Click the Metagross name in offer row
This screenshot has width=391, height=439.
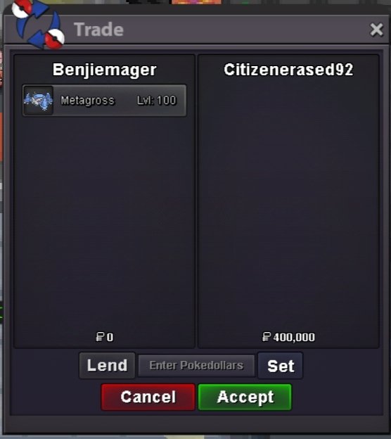pyautogui.click(x=88, y=101)
